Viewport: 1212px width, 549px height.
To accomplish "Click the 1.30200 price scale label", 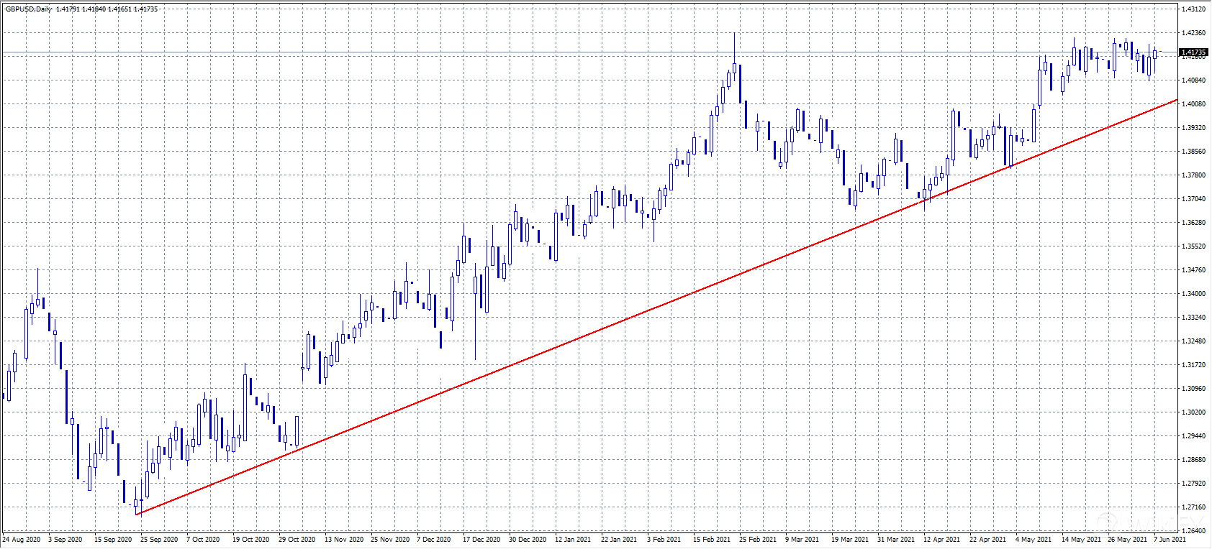I will (x=1193, y=412).
